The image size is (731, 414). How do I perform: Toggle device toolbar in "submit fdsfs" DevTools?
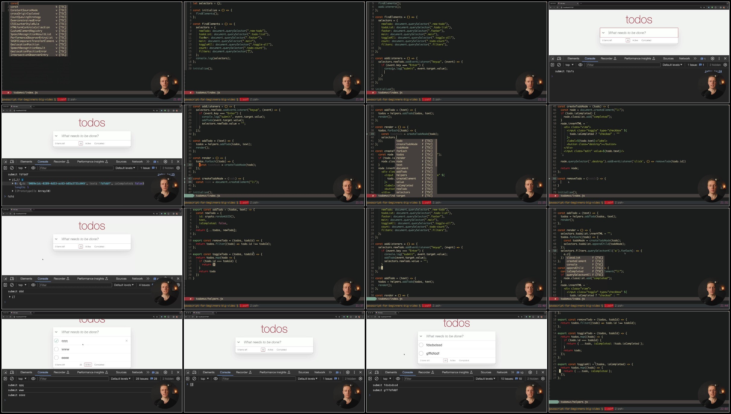tap(559, 58)
